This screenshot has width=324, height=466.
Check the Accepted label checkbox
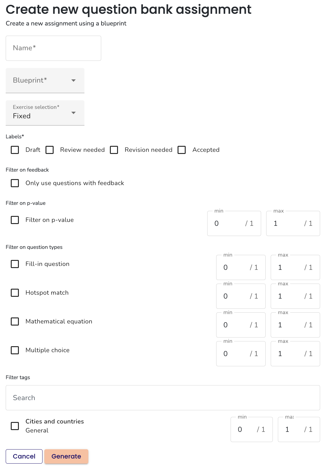(x=182, y=150)
